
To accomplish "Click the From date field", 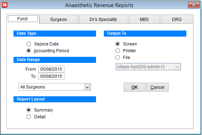I will [x=51, y=69].
